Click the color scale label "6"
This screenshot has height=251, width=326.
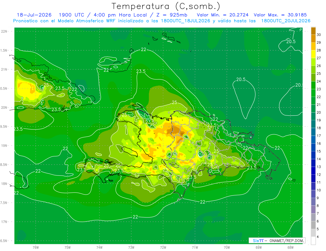[x=318, y=221]
